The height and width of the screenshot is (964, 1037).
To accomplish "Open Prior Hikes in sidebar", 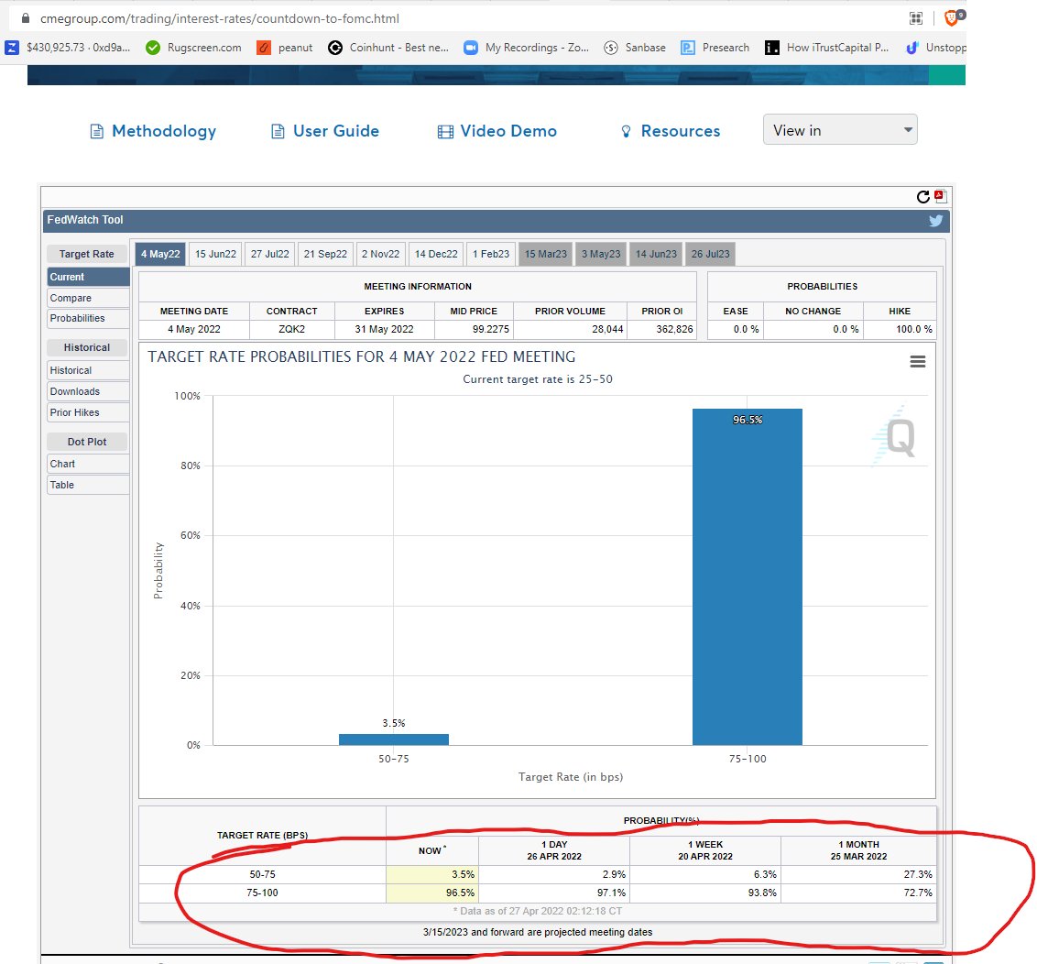I will (x=88, y=412).
